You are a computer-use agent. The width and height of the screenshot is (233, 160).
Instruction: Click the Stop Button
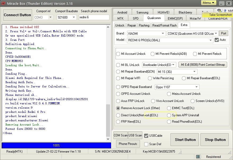(214, 140)
